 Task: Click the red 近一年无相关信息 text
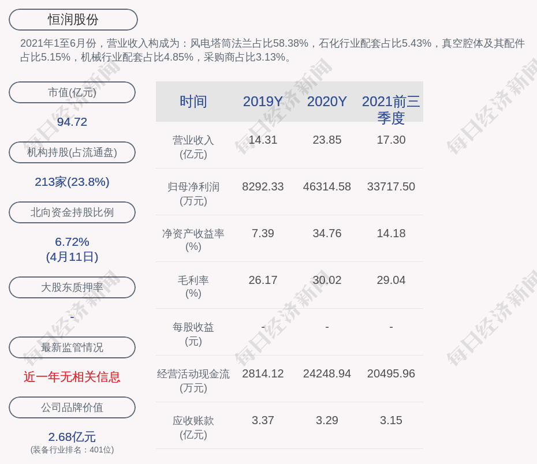click(72, 377)
